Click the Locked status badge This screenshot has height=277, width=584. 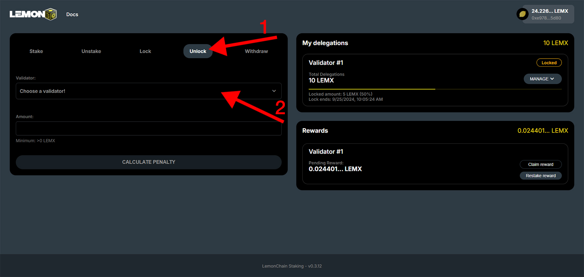(x=549, y=63)
